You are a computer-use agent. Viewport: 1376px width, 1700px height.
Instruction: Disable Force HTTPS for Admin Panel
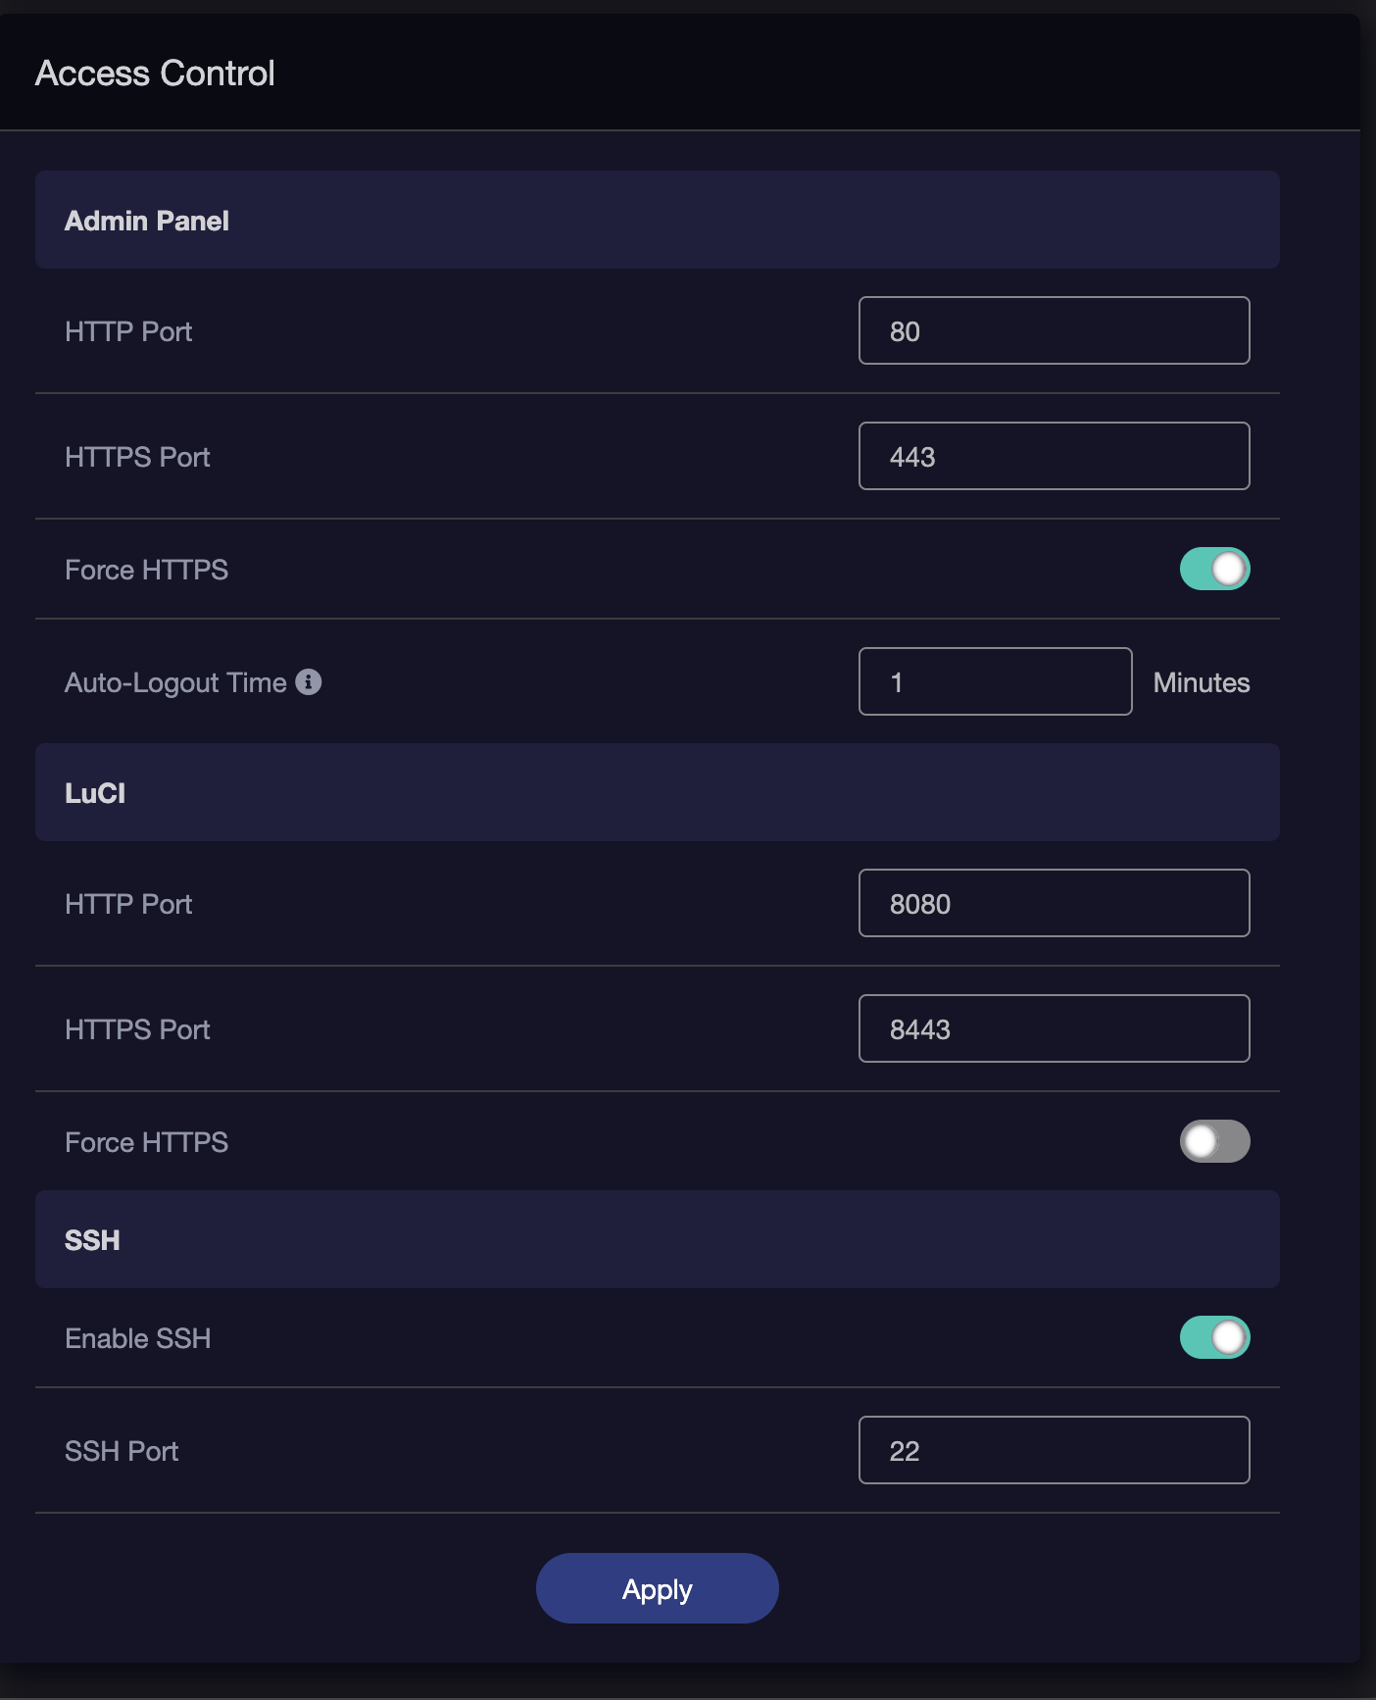[1214, 569]
